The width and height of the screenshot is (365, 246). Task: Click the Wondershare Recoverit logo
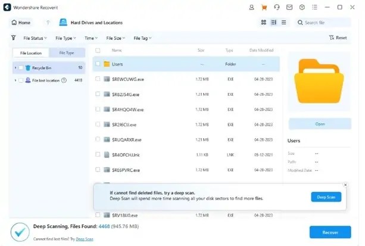point(7,7)
